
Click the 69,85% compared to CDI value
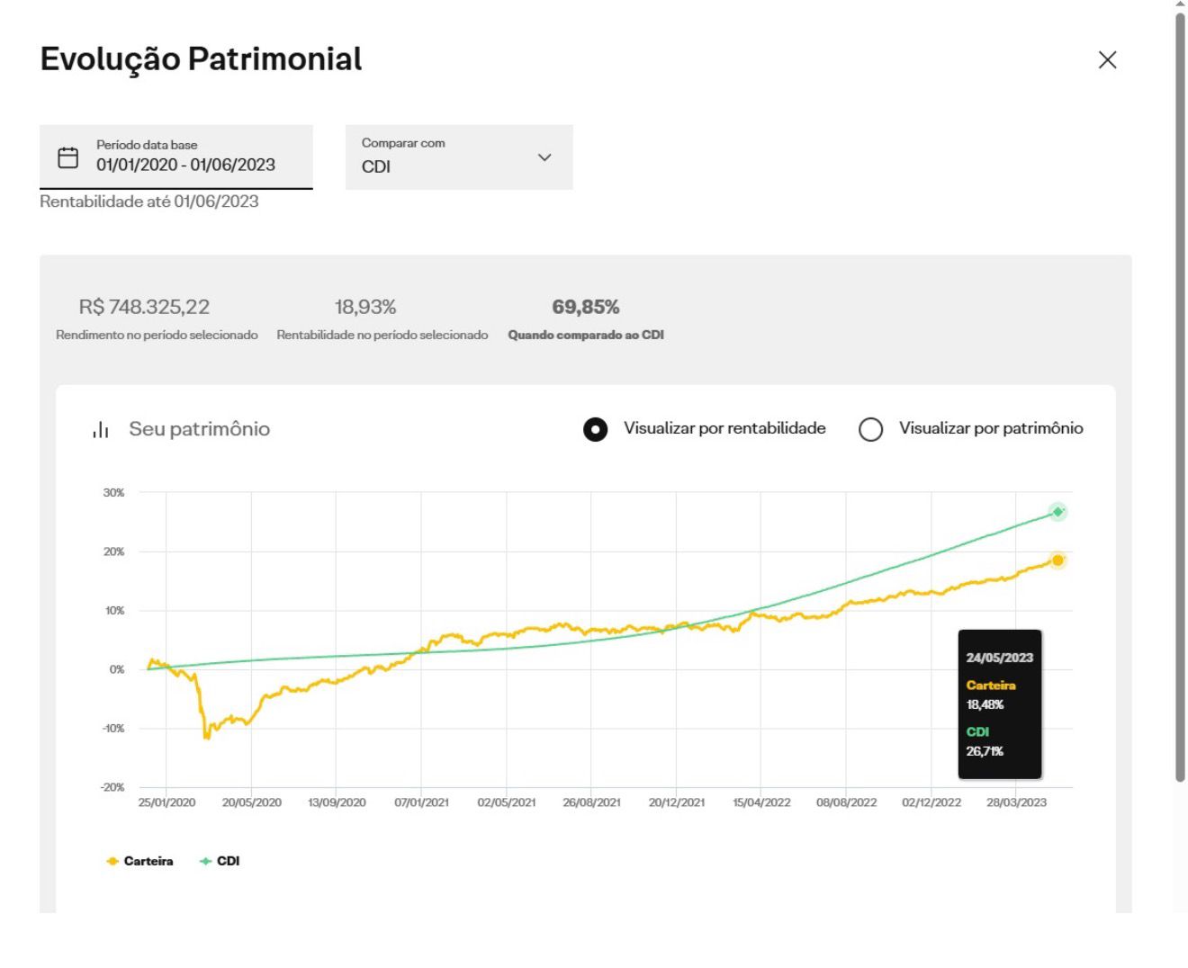[585, 308]
